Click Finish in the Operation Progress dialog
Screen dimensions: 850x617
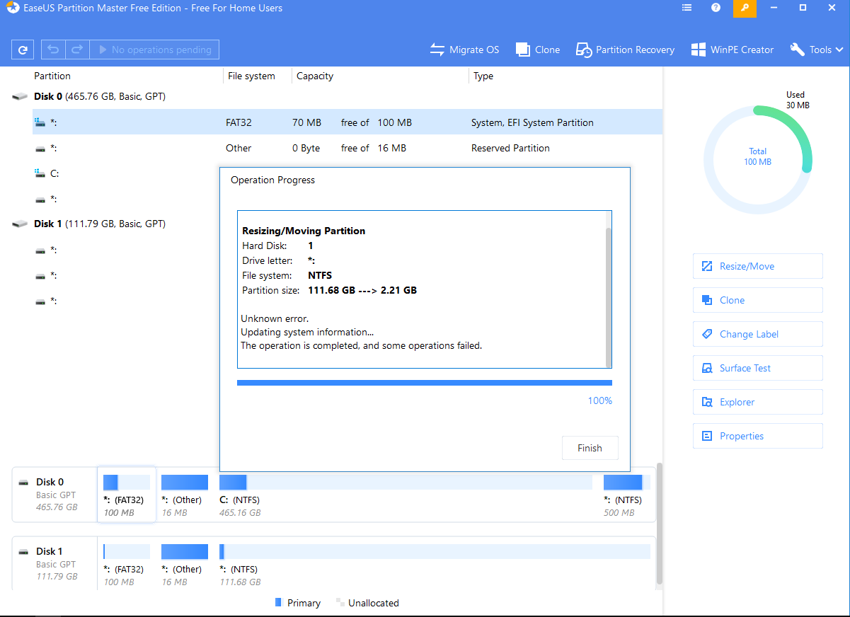click(590, 448)
